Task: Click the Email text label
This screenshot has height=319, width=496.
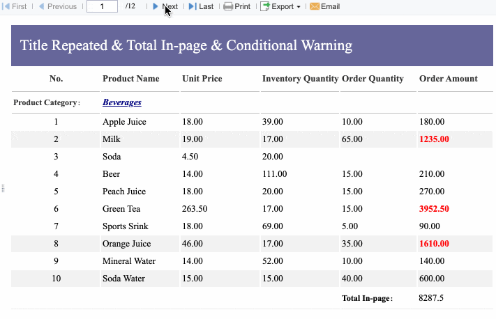Action: [x=330, y=6]
